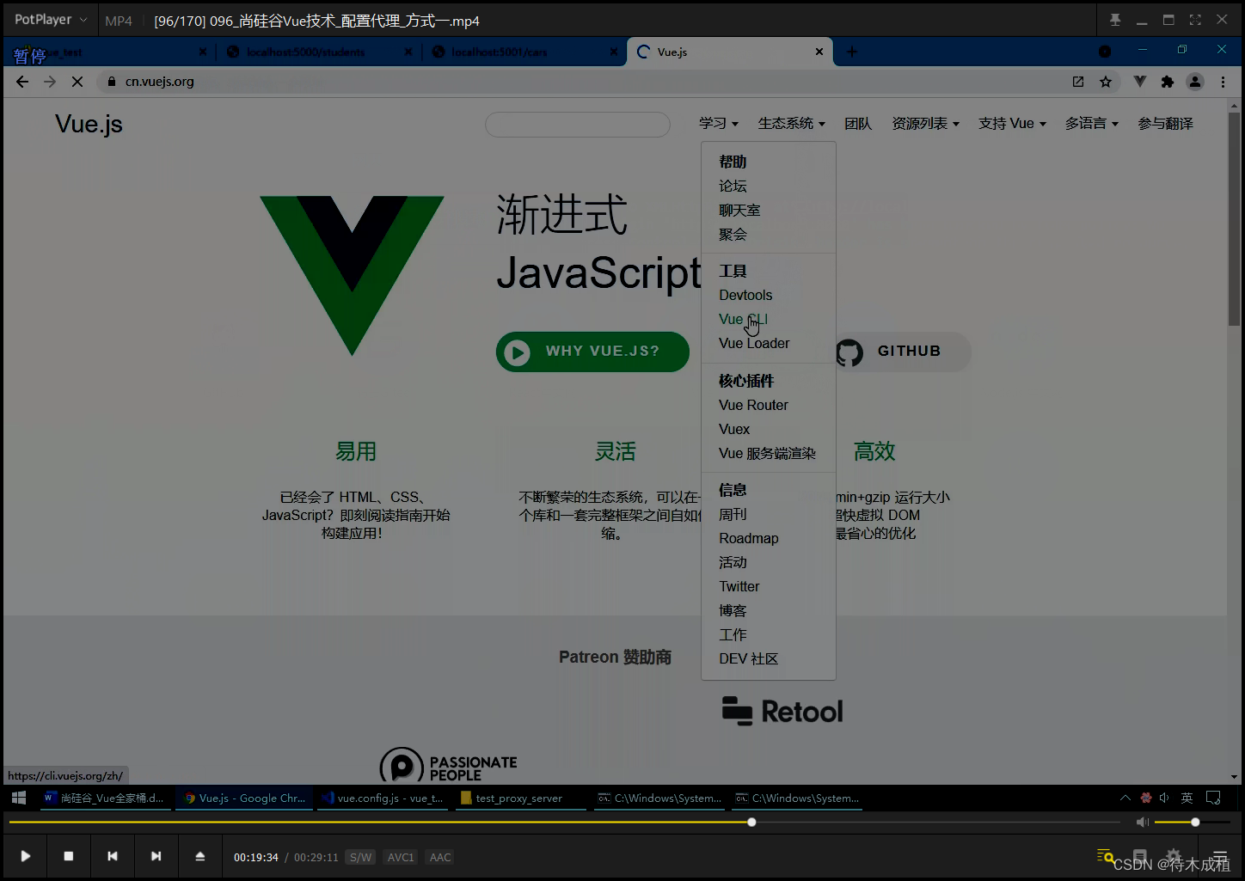Enter PotPlayer fullscreen mode icon

tap(1195, 20)
